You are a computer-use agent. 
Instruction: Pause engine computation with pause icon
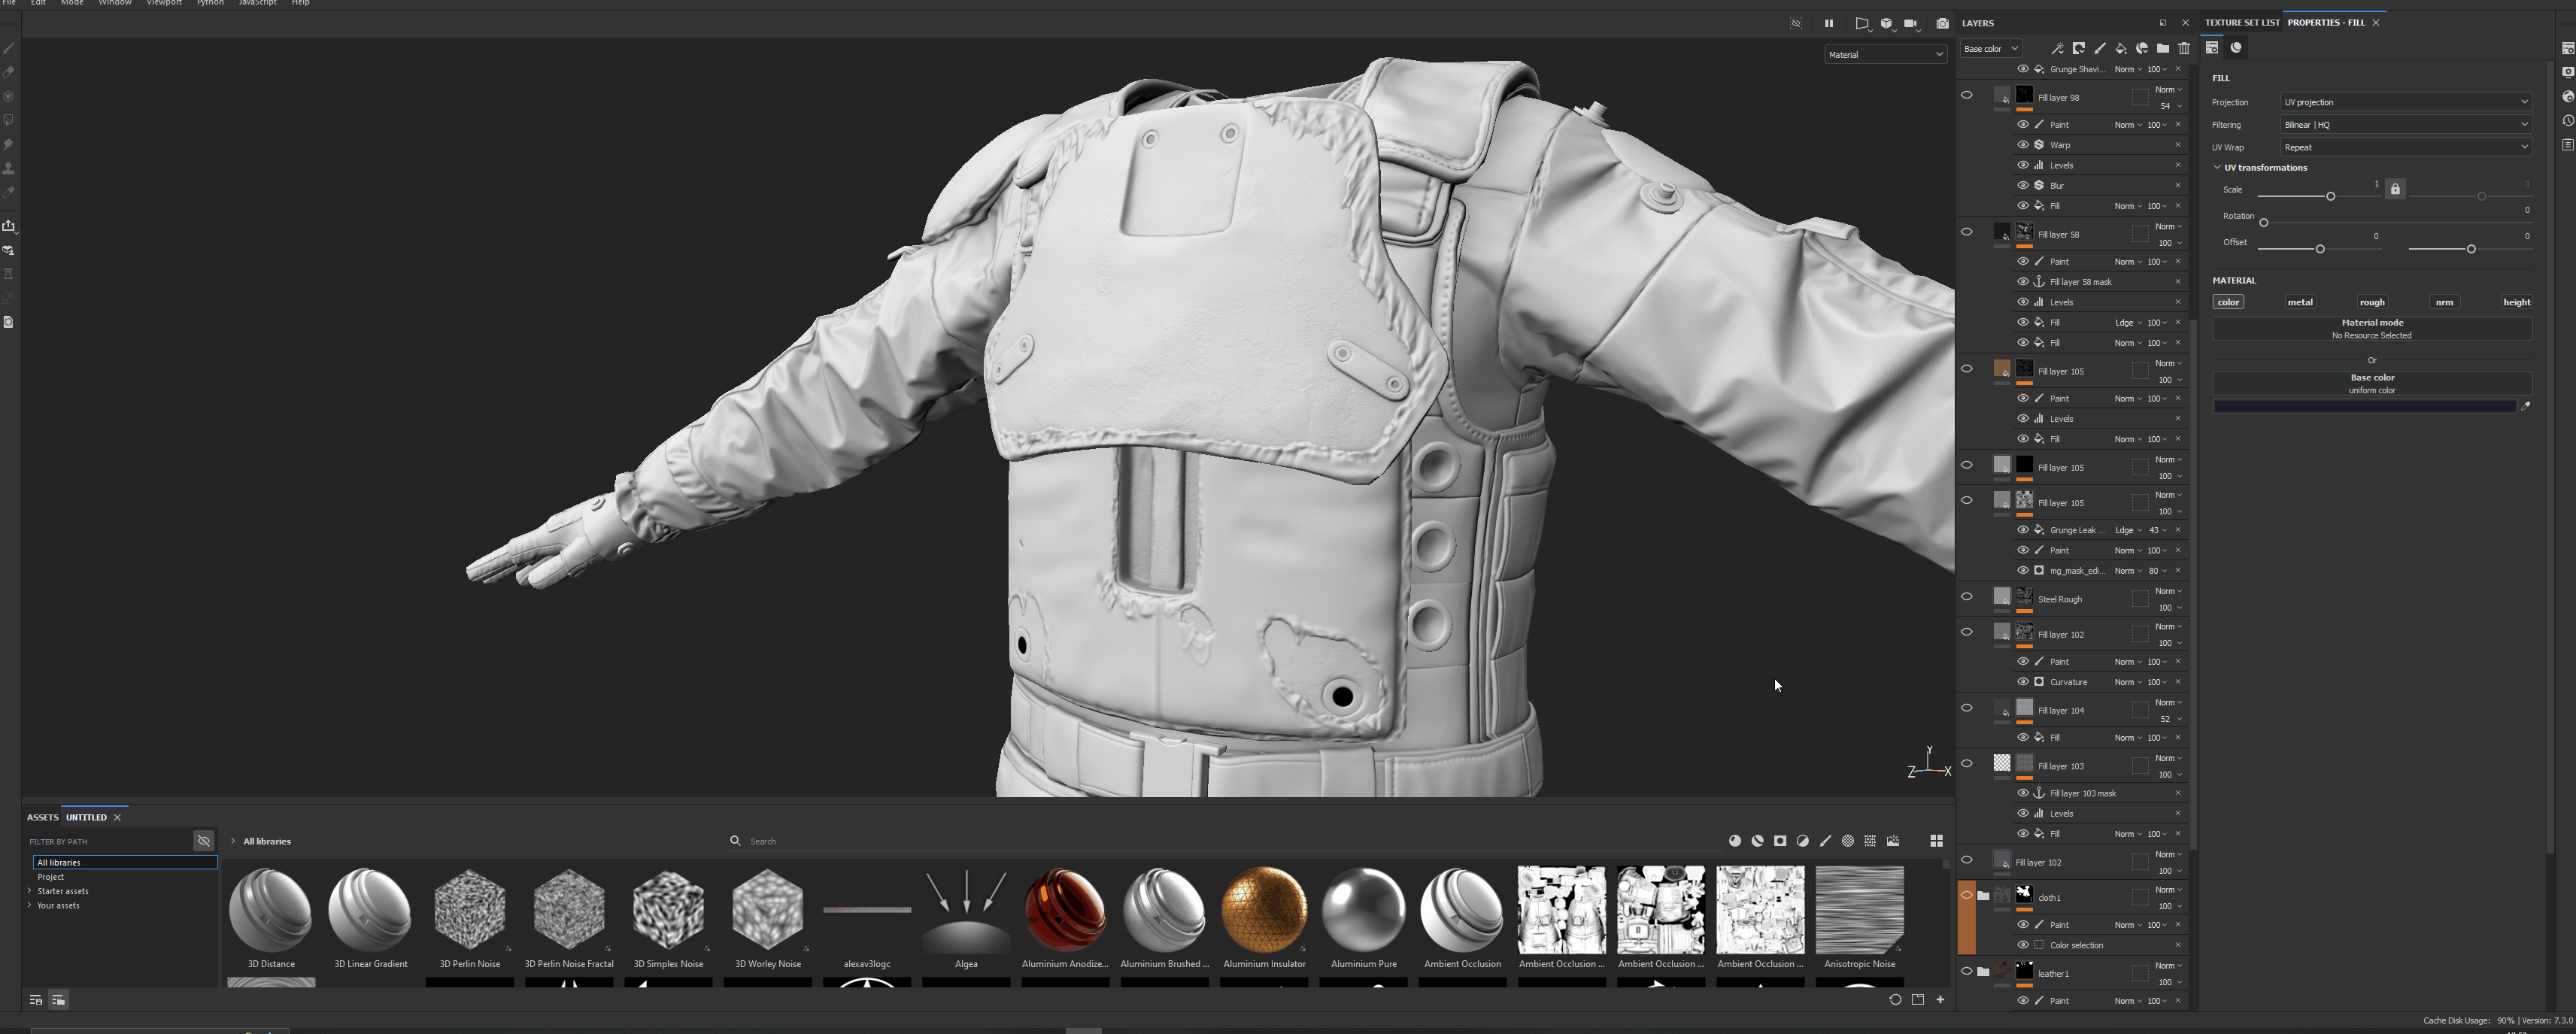[1829, 23]
